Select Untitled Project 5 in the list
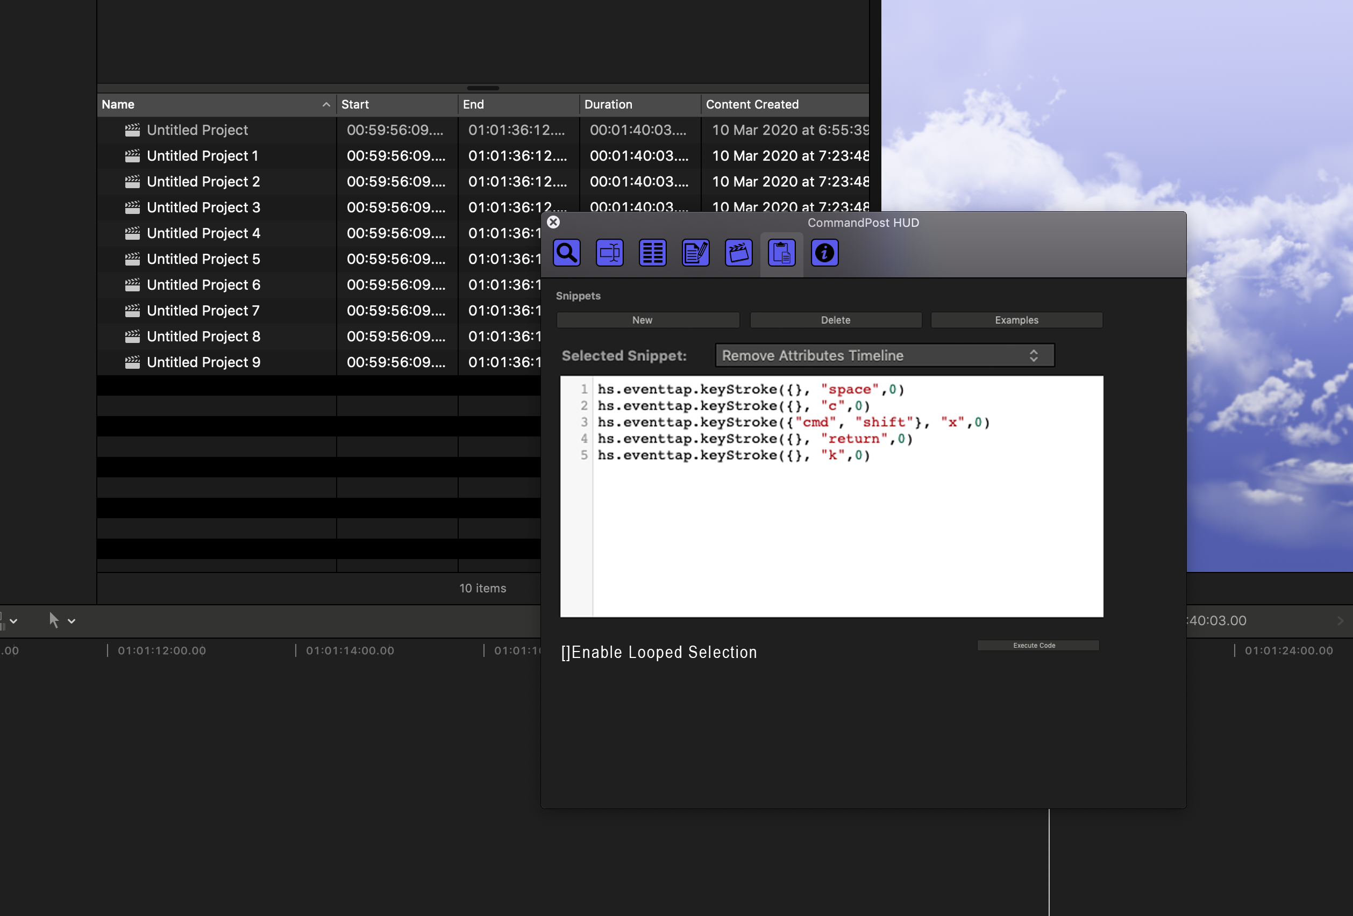This screenshot has height=916, width=1353. click(x=203, y=259)
